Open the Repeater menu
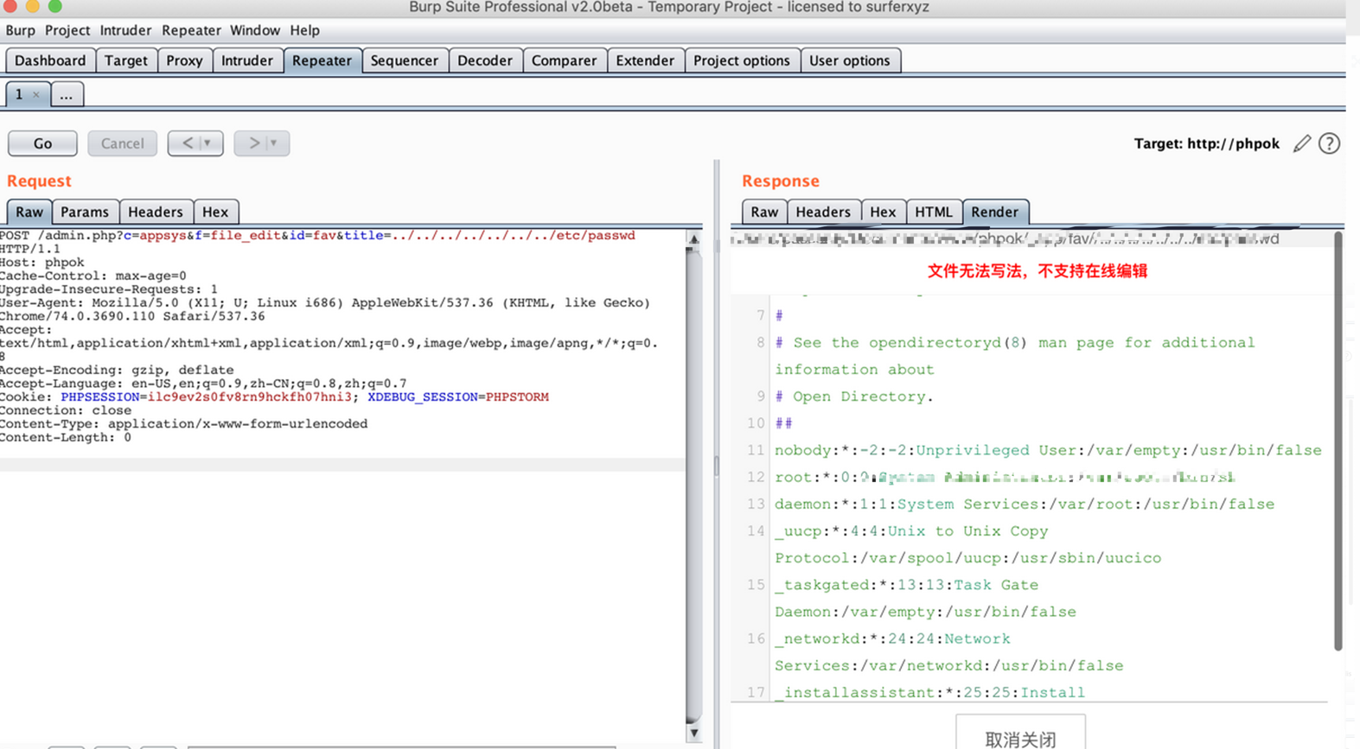Image resolution: width=1360 pixels, height=749 pixels. (191, 30)
